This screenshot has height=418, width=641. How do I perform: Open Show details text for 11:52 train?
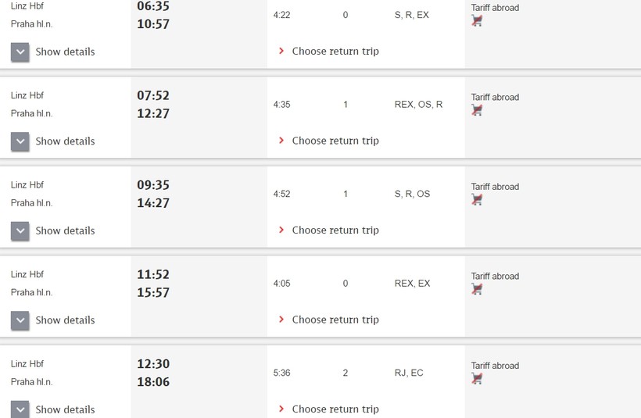[65, 320]
